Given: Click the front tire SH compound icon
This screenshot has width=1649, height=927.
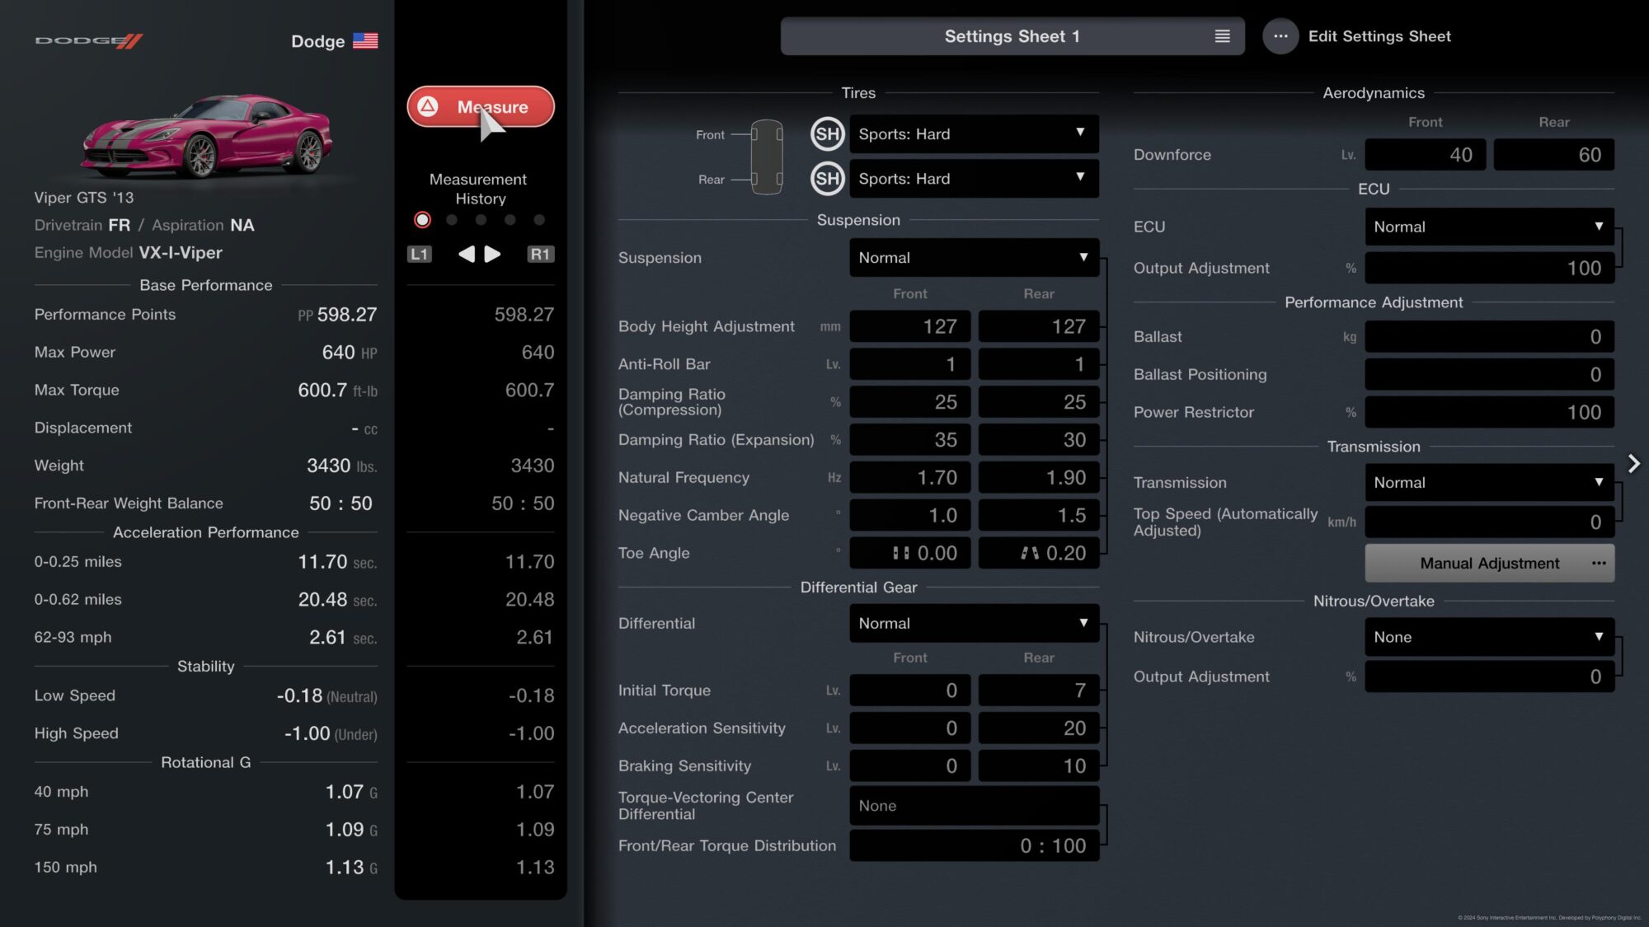Looking at the screenshot, I should tap(828, 134).
